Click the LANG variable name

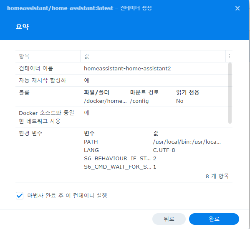[91, 150]
